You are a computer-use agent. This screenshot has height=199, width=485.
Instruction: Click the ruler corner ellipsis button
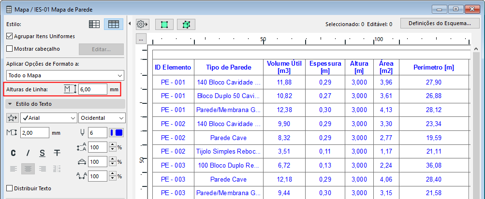141,39
